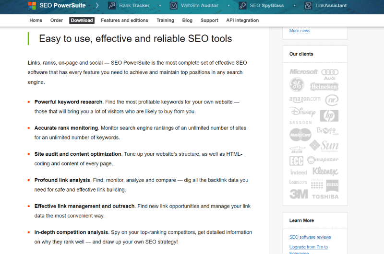Click the 3M client logo
384x254 pixels.
click(x=299, y=195)
